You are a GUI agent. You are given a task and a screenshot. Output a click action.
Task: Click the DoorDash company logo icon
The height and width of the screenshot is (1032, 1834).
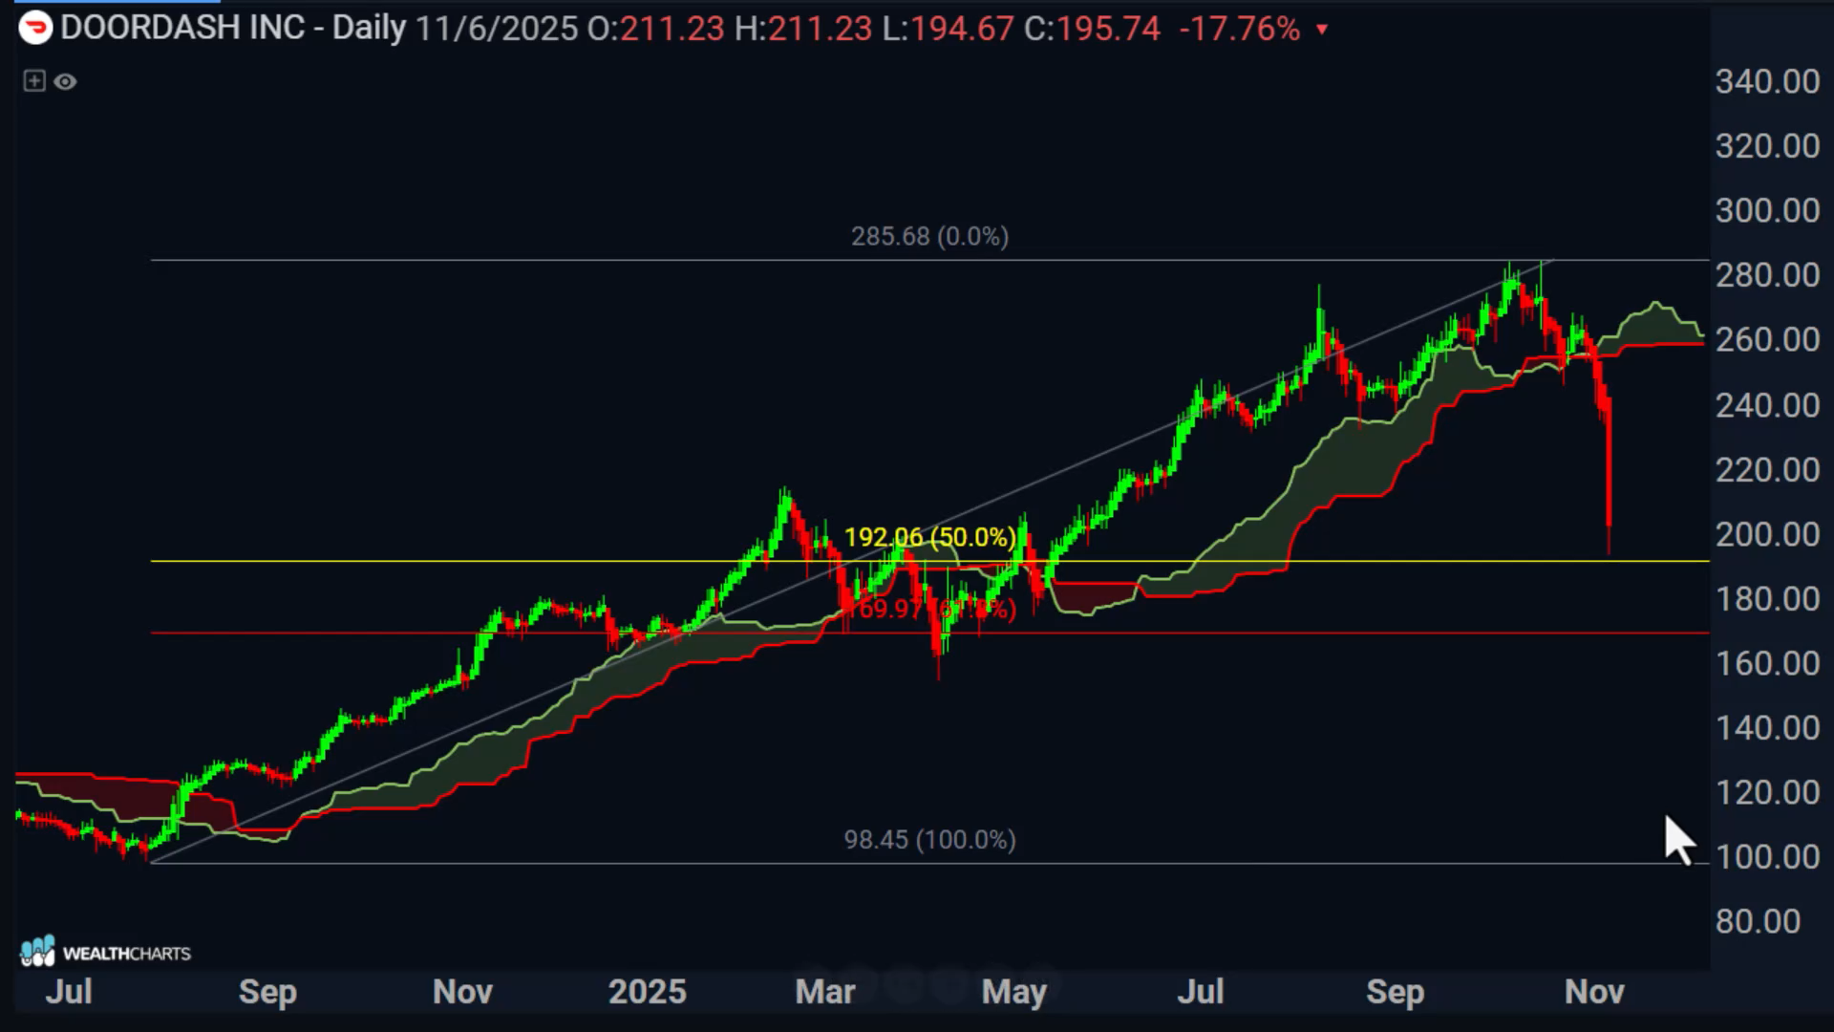tap(35, 28)
